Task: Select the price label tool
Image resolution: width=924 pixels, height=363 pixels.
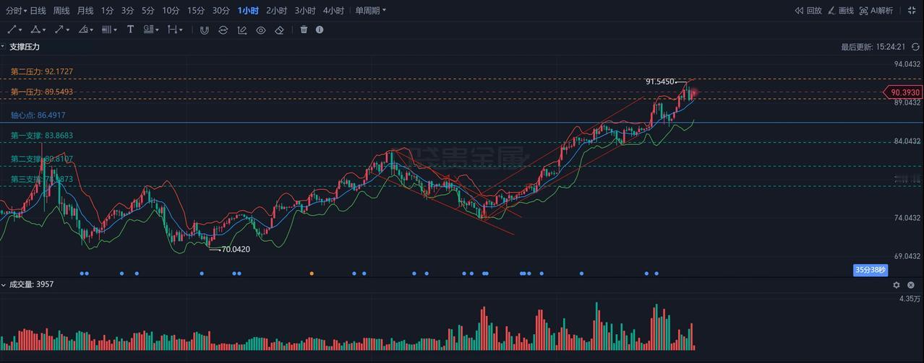Action: [149, 30]
